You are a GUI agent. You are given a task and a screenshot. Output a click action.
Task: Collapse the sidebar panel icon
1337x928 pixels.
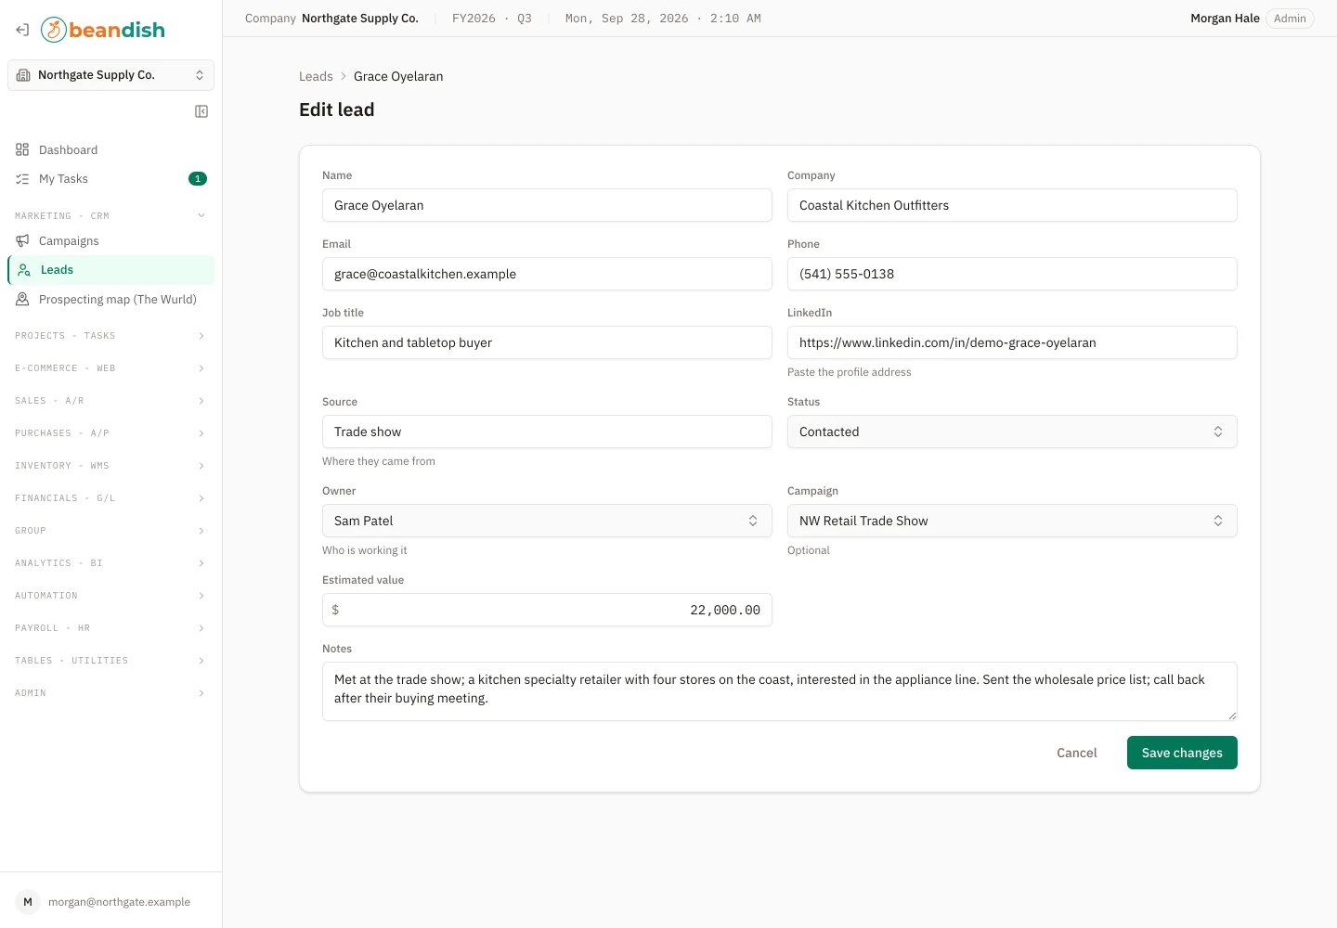point(201,111)
